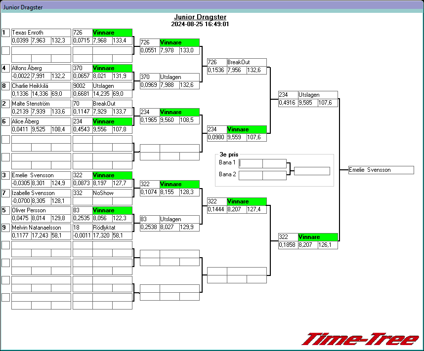Click reaction time -0,0022
This screenshot has width=424, height=351.
21,76
